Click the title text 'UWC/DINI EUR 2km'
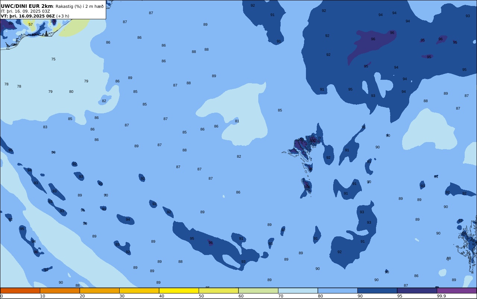The height and width of the screenshot is (299, 477). 27,6
